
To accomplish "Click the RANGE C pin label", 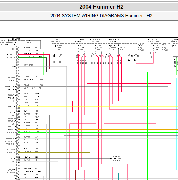I will tap(12, 98).
